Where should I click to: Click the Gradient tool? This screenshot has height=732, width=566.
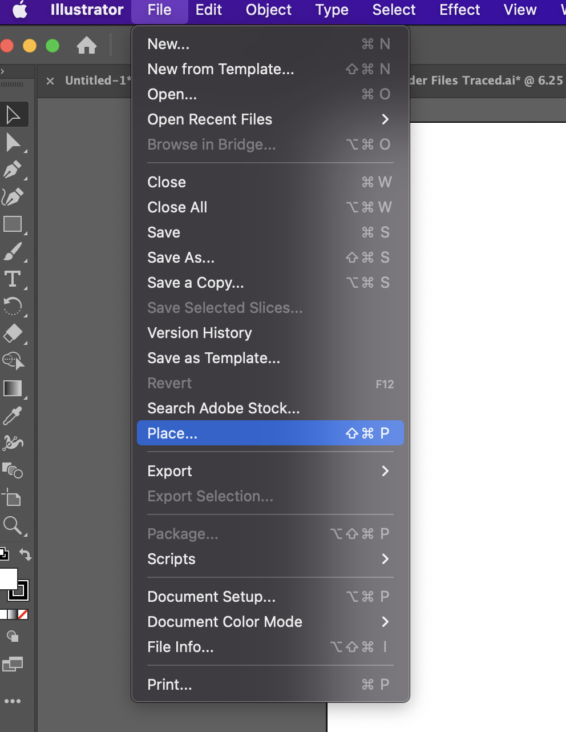click(13, 389)
